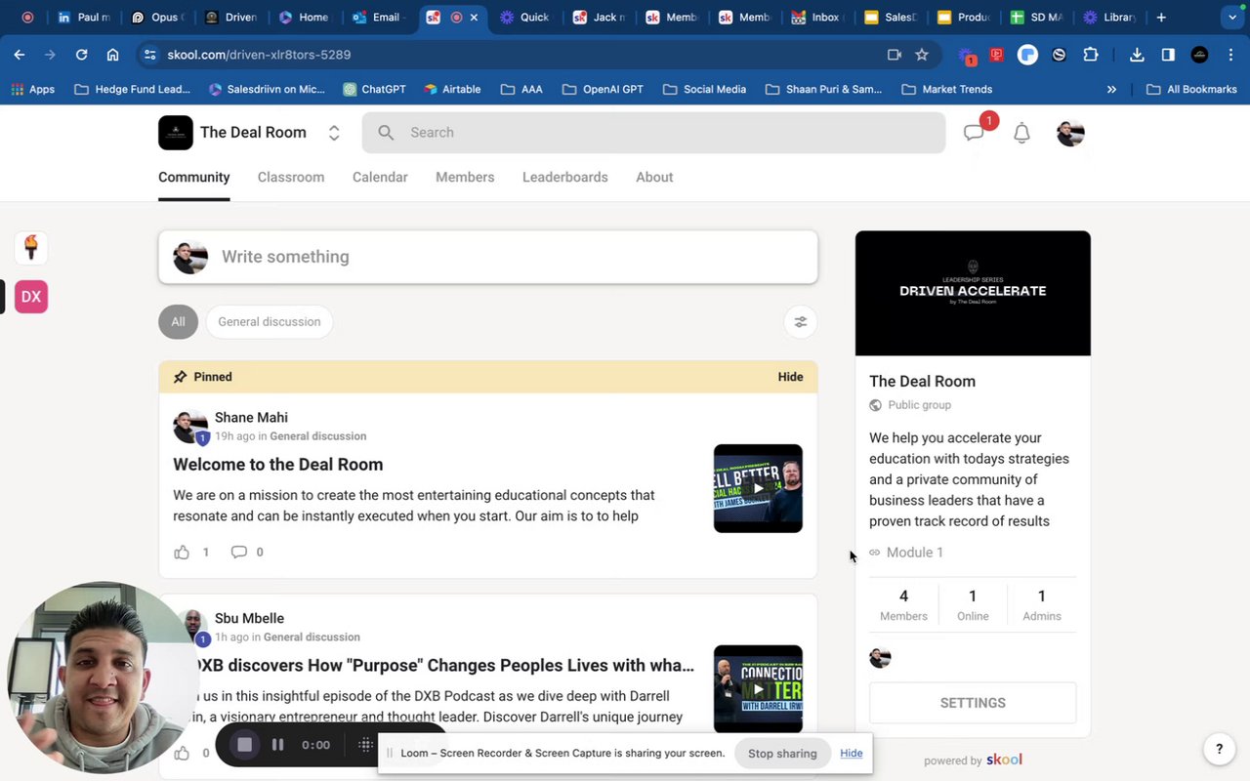The image size is (1250, 781).
Task: Show more bookmarks with the double chevron
Action: 1111,89
